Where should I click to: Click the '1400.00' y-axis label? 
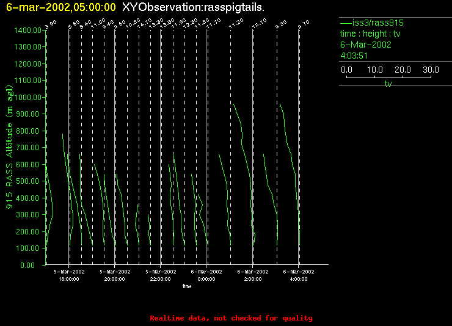point(27,31)
